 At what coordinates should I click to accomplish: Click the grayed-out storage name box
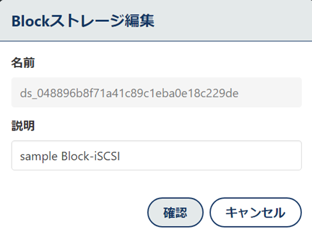point(157,92)
